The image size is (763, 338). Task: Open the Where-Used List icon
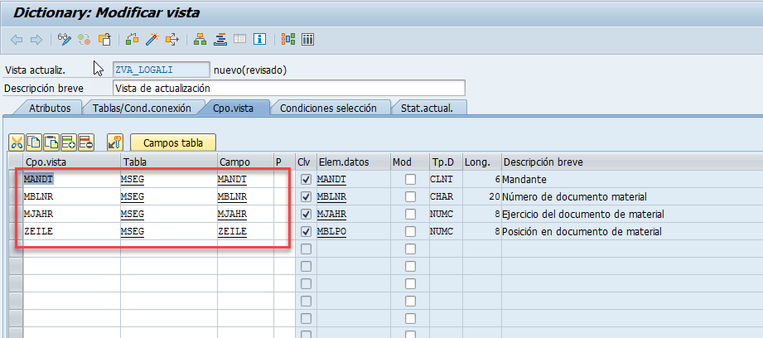[172, 40]
